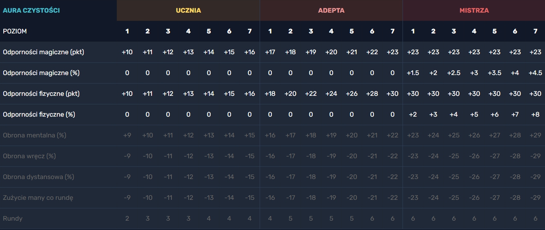The height and width of the screenshot is (230, 545).
Task: Select the Obrona mentalna (%) row label
Action: pyautogui.click(x=34, y=135)
